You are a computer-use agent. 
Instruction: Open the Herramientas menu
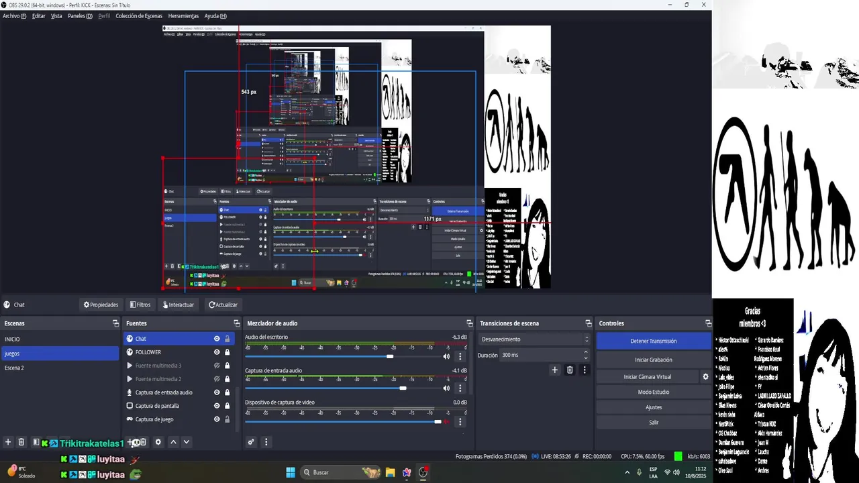[183, 15]
